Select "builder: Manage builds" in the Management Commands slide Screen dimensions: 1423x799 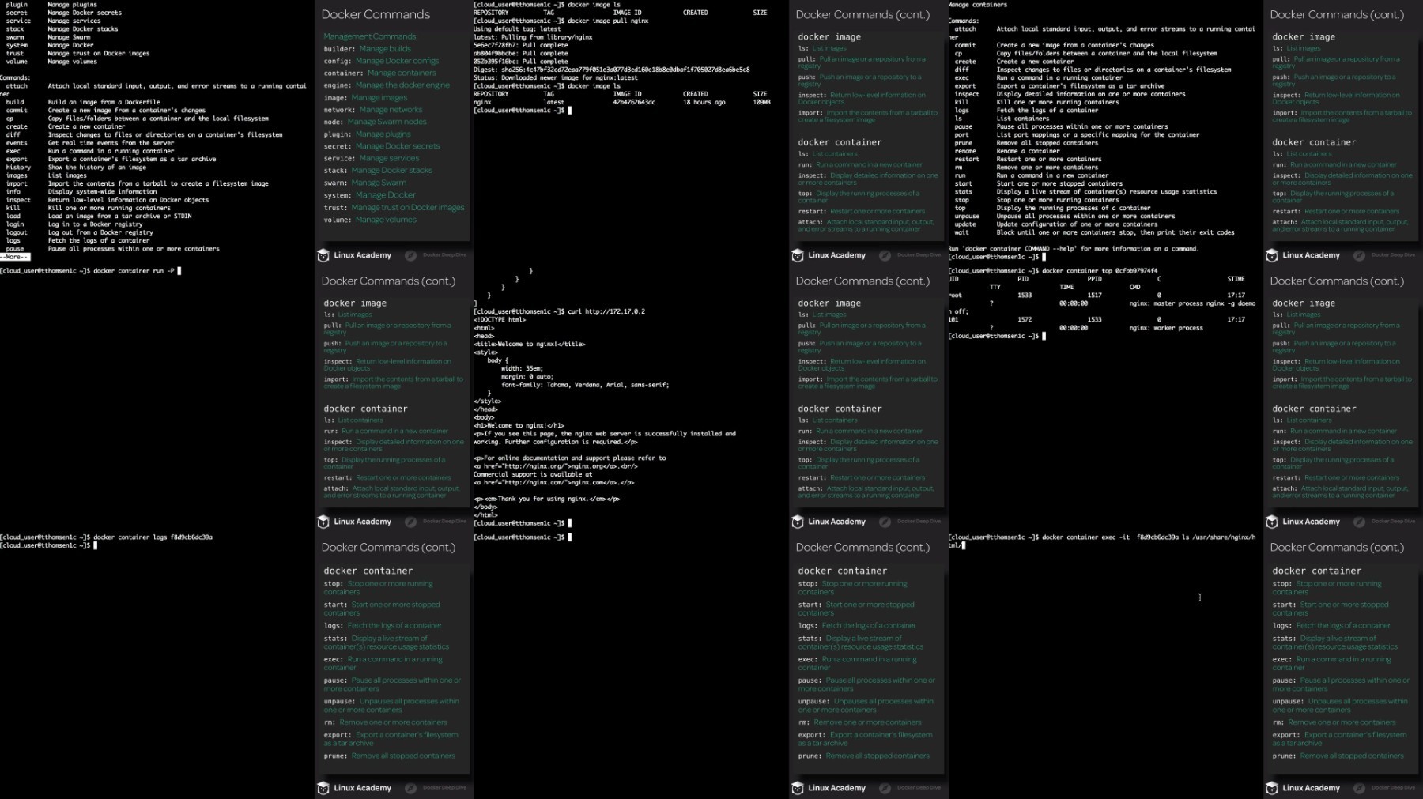[x=367, y=49]
